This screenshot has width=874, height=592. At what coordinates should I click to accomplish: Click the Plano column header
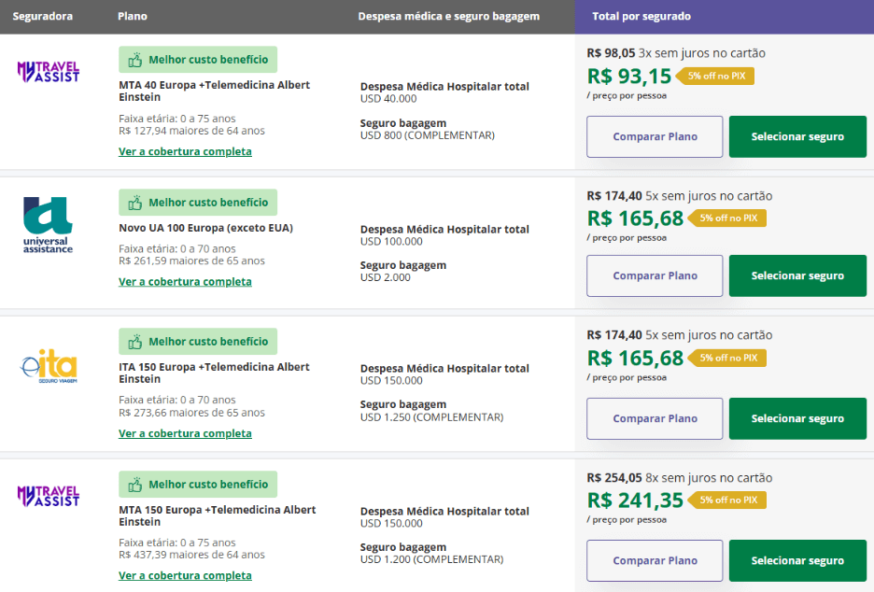pos(132,16)
